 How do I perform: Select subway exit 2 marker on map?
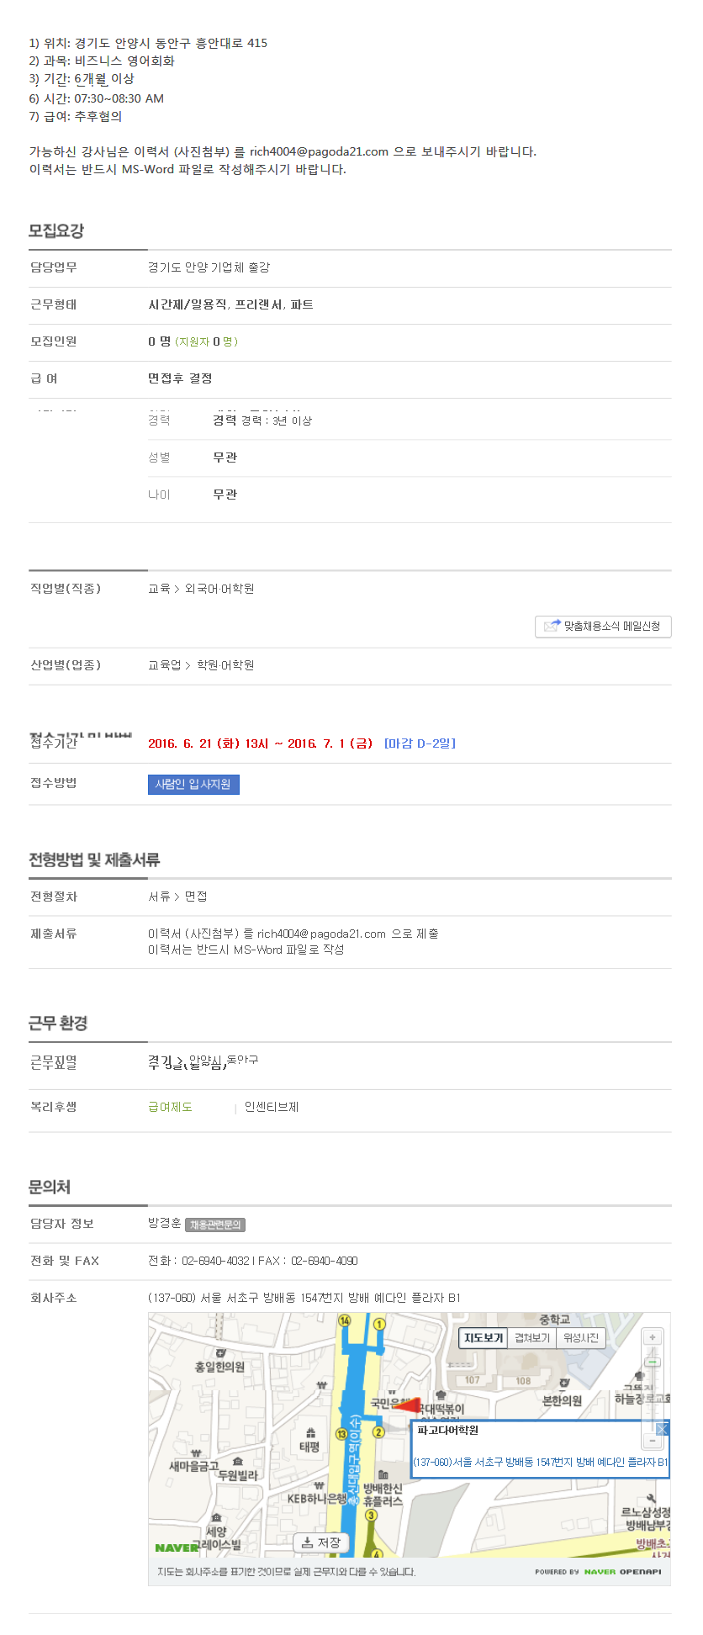click(378, 1432)
